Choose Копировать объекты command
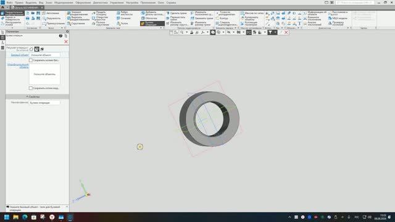Image resolution: width=395 pixels, height=222 pixels. point(249,18)
